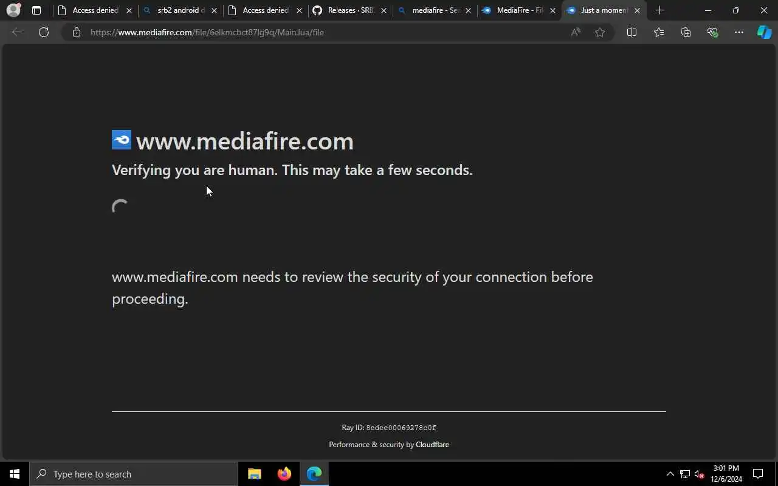The width and height of the screenshot is (778, 486).
Task: Open the tab actions menu button
Action: tap(36, 10)
